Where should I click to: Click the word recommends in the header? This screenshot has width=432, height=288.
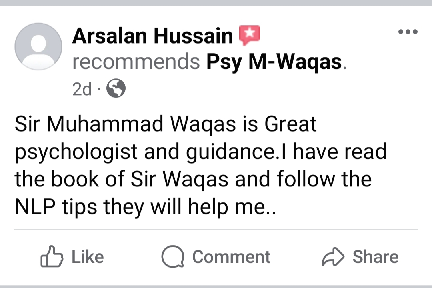tap(136, 62)
